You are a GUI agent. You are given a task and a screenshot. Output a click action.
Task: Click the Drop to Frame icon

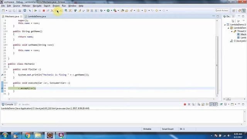click(66, 10)
